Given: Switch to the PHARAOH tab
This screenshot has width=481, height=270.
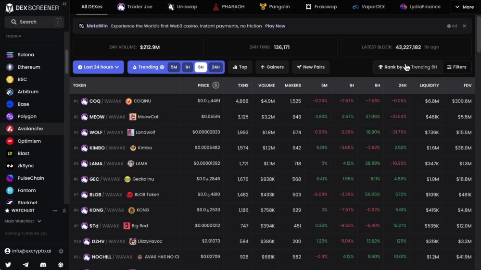Looking at the screenshot, I should click(x=228, y=7).
